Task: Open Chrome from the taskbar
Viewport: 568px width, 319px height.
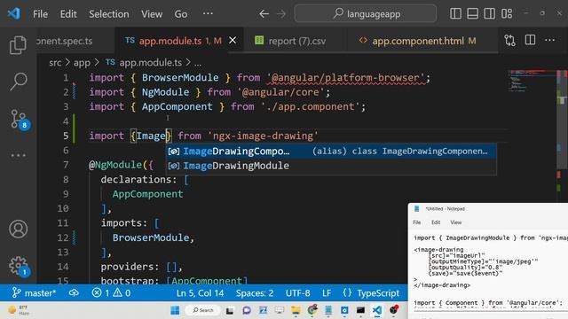Action: click(x=312, y=310)
